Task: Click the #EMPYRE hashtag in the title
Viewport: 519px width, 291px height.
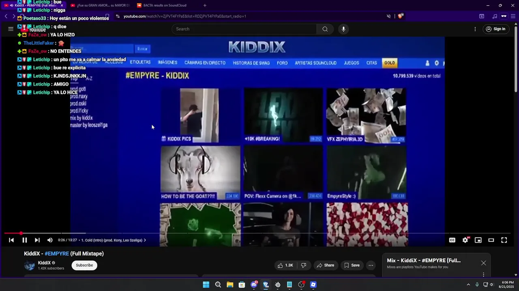Action: point(57,254)
